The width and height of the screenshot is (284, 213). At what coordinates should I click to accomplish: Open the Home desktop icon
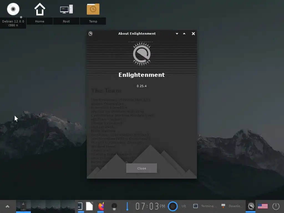[40, 9]
